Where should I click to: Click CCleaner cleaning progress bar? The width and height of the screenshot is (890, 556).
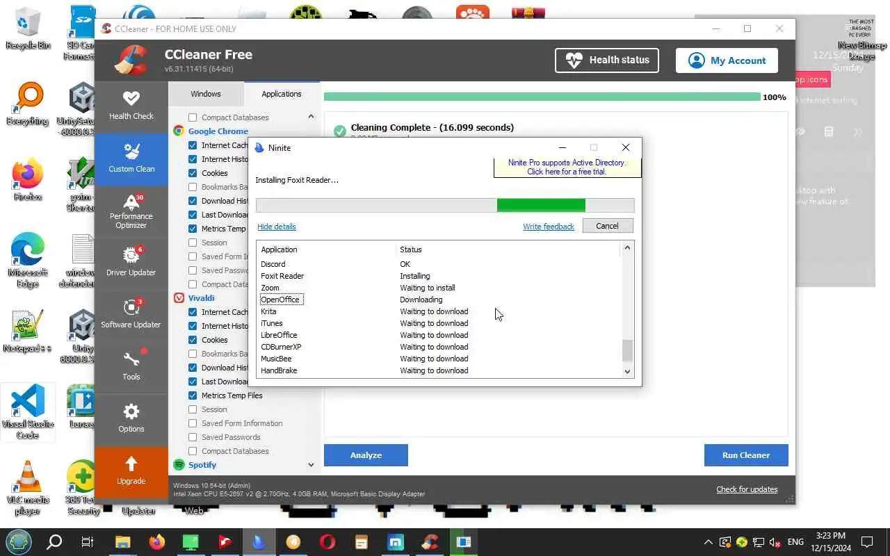pos(542,97)
